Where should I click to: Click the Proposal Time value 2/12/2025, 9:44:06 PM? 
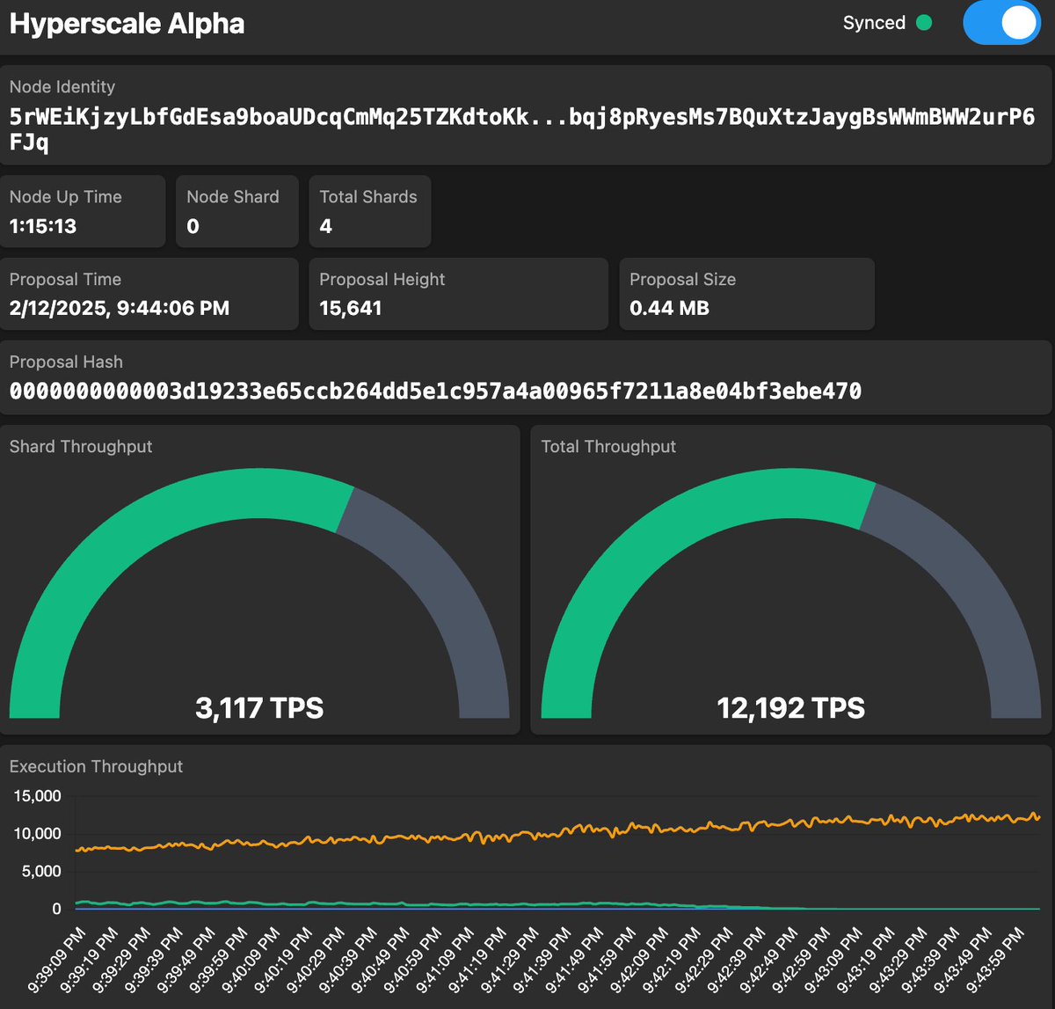[x=120, y=308]
